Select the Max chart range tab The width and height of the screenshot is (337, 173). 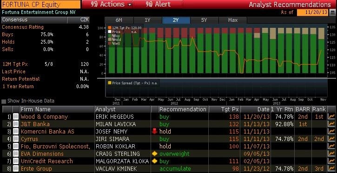(x=233, y=20)
